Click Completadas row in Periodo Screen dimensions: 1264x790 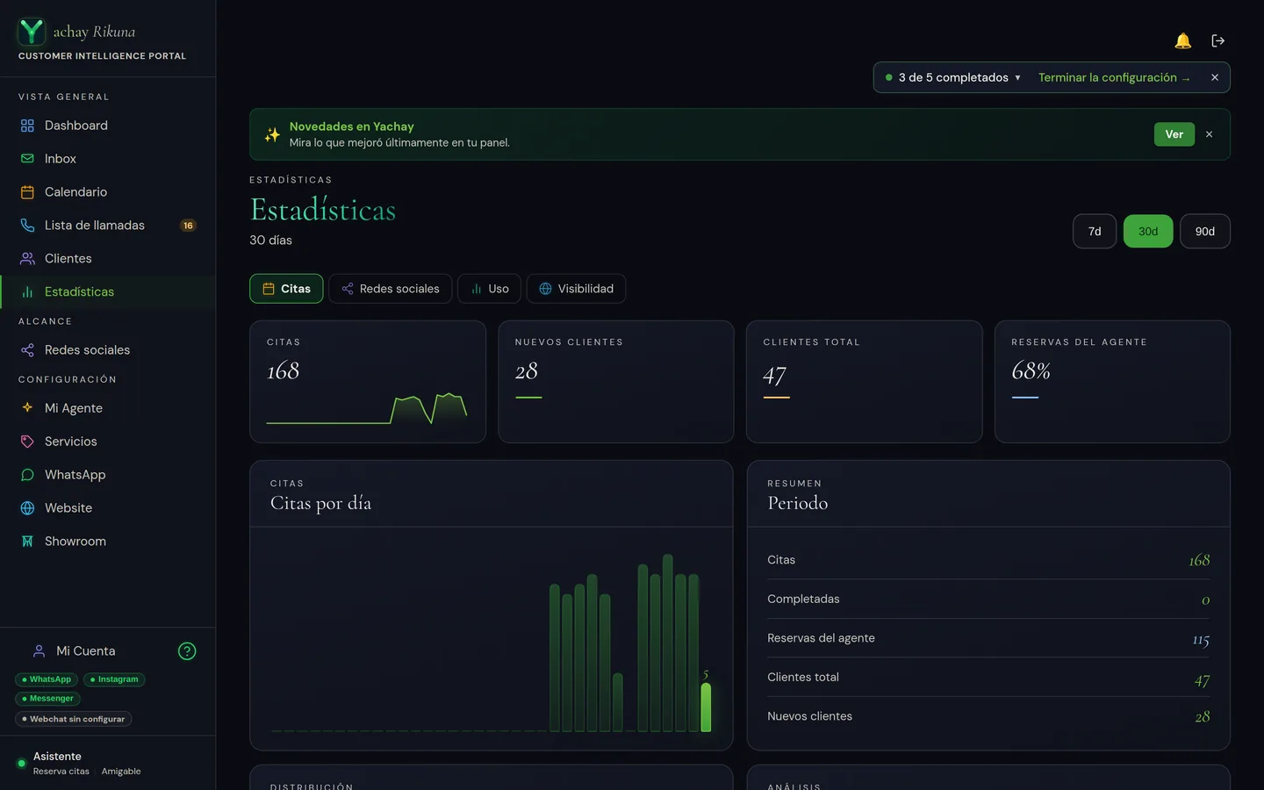[988, 599]
